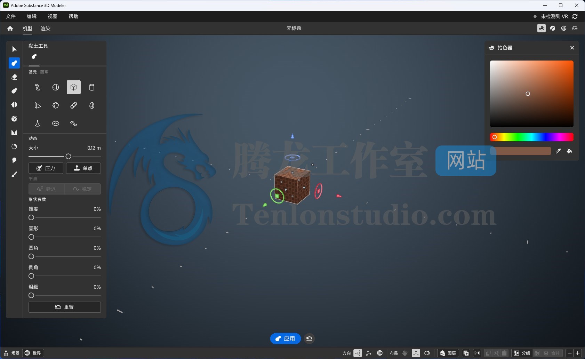Open the 视图 menu
This screenshot has width=585, height=359.
point(53,16)
